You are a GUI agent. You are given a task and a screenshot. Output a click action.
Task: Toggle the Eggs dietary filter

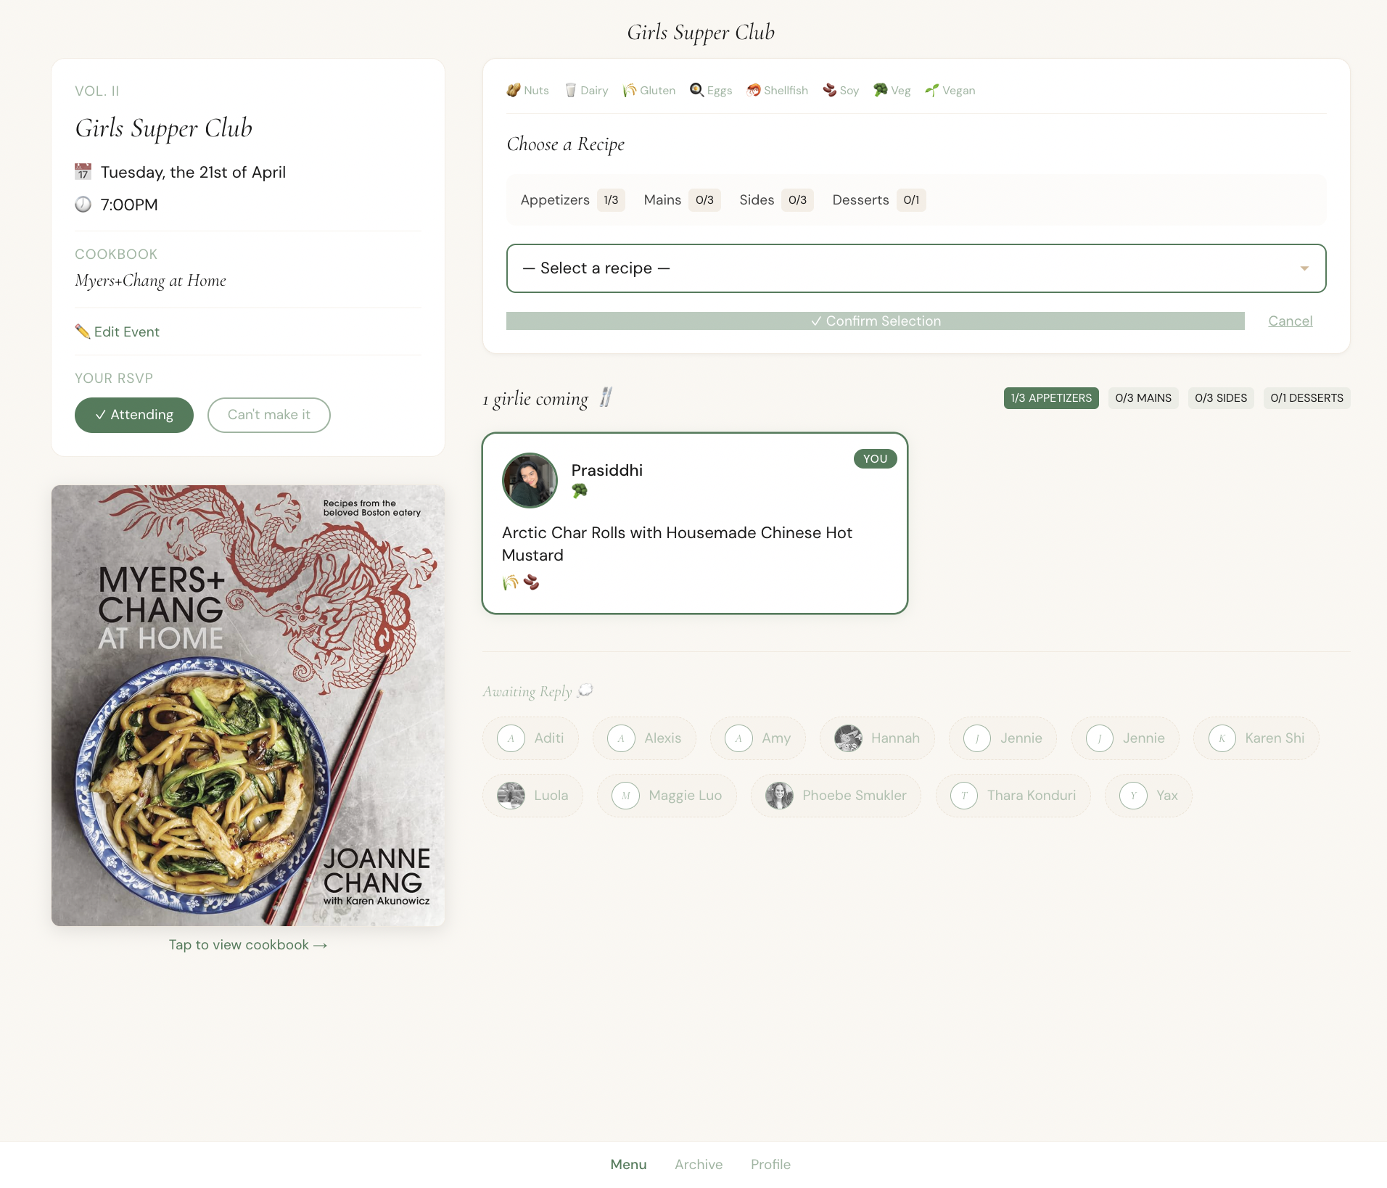tap(696, 90)
